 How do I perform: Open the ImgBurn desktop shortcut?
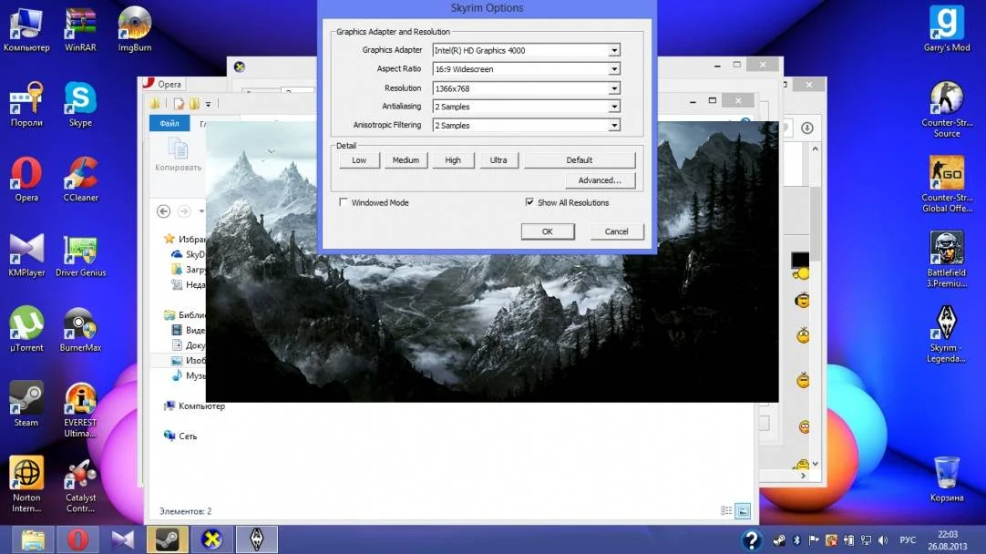tap(135, 29)
